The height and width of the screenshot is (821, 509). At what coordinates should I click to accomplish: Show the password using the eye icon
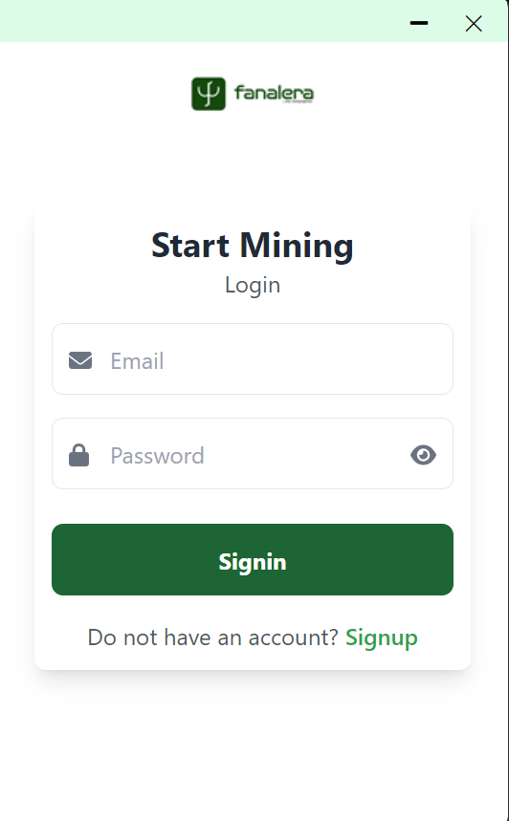[423, 455]
